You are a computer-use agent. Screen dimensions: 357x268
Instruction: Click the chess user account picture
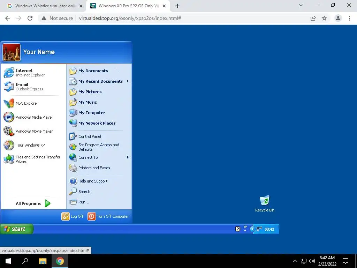click(12, 52)
